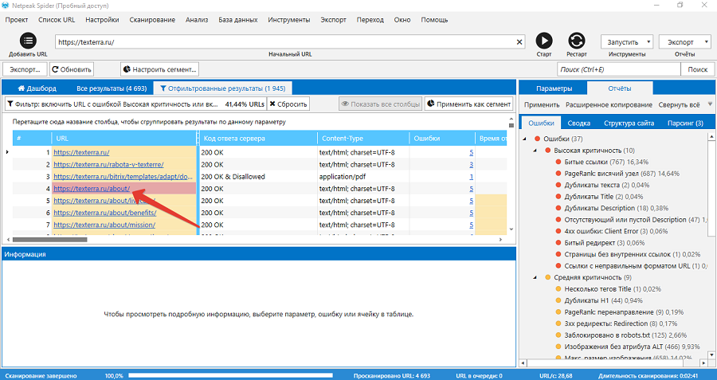The height and width of the screenshot is (380, 717).
Task: Sort by the URL column header
Action: (124, 138)
